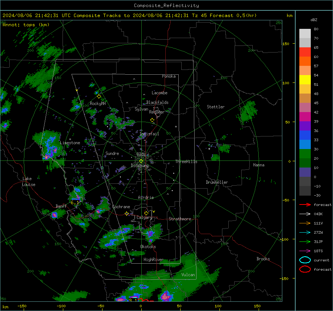Viewport: 333px width, 311px height.
Task: Click the Banff town label
Action: tap(61, 206)
